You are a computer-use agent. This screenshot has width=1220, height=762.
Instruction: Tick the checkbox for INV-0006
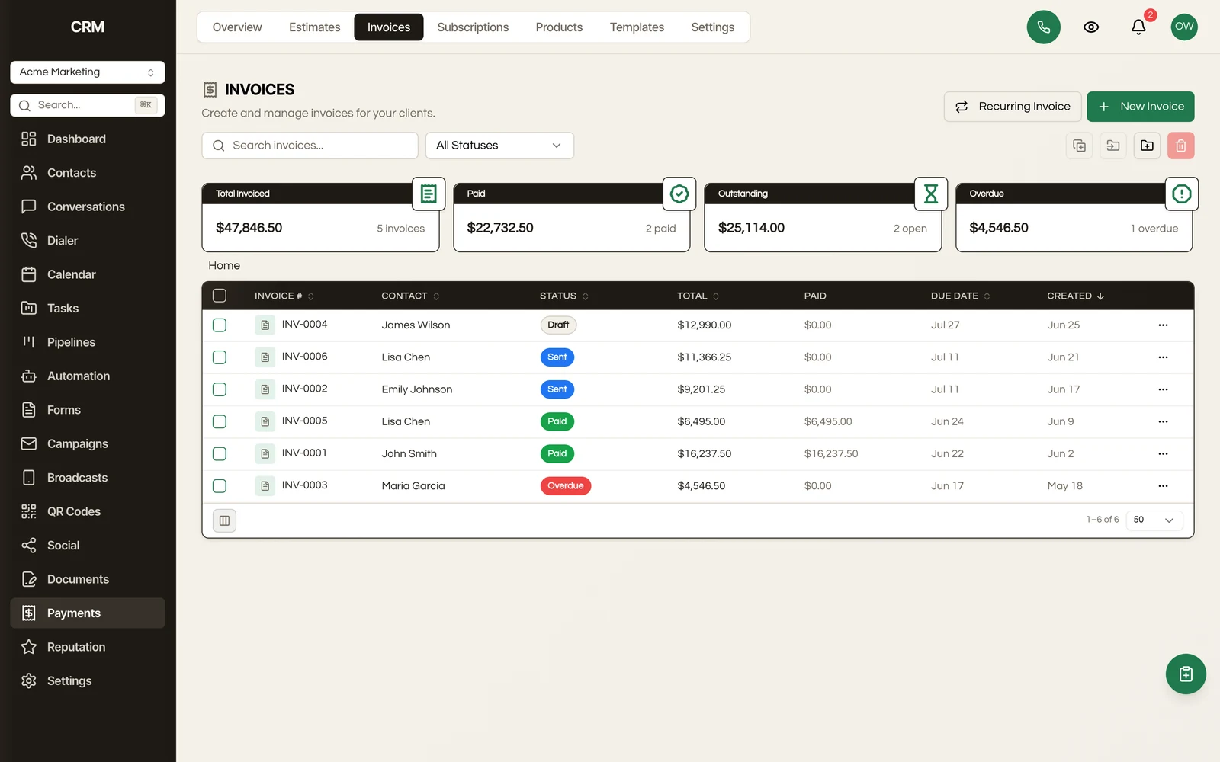pos(220,357)
